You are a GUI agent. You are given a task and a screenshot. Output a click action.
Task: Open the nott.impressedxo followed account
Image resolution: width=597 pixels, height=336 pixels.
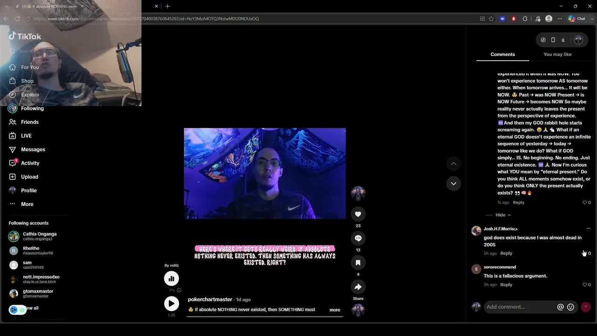pyautogui.click(x=35, y=279)
